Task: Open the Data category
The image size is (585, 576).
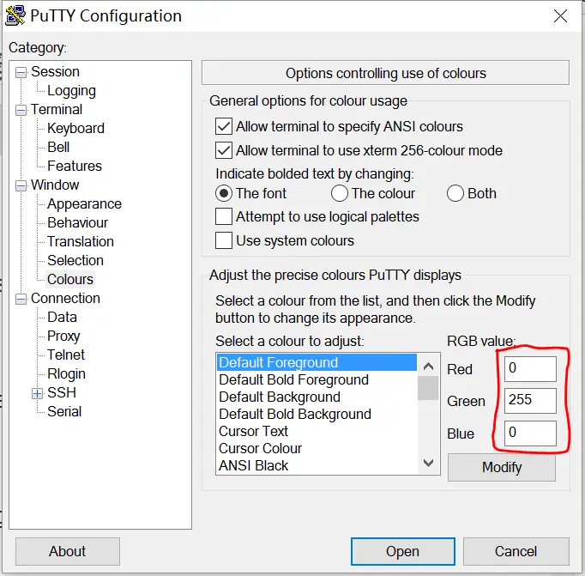Action: click(62, 318)
